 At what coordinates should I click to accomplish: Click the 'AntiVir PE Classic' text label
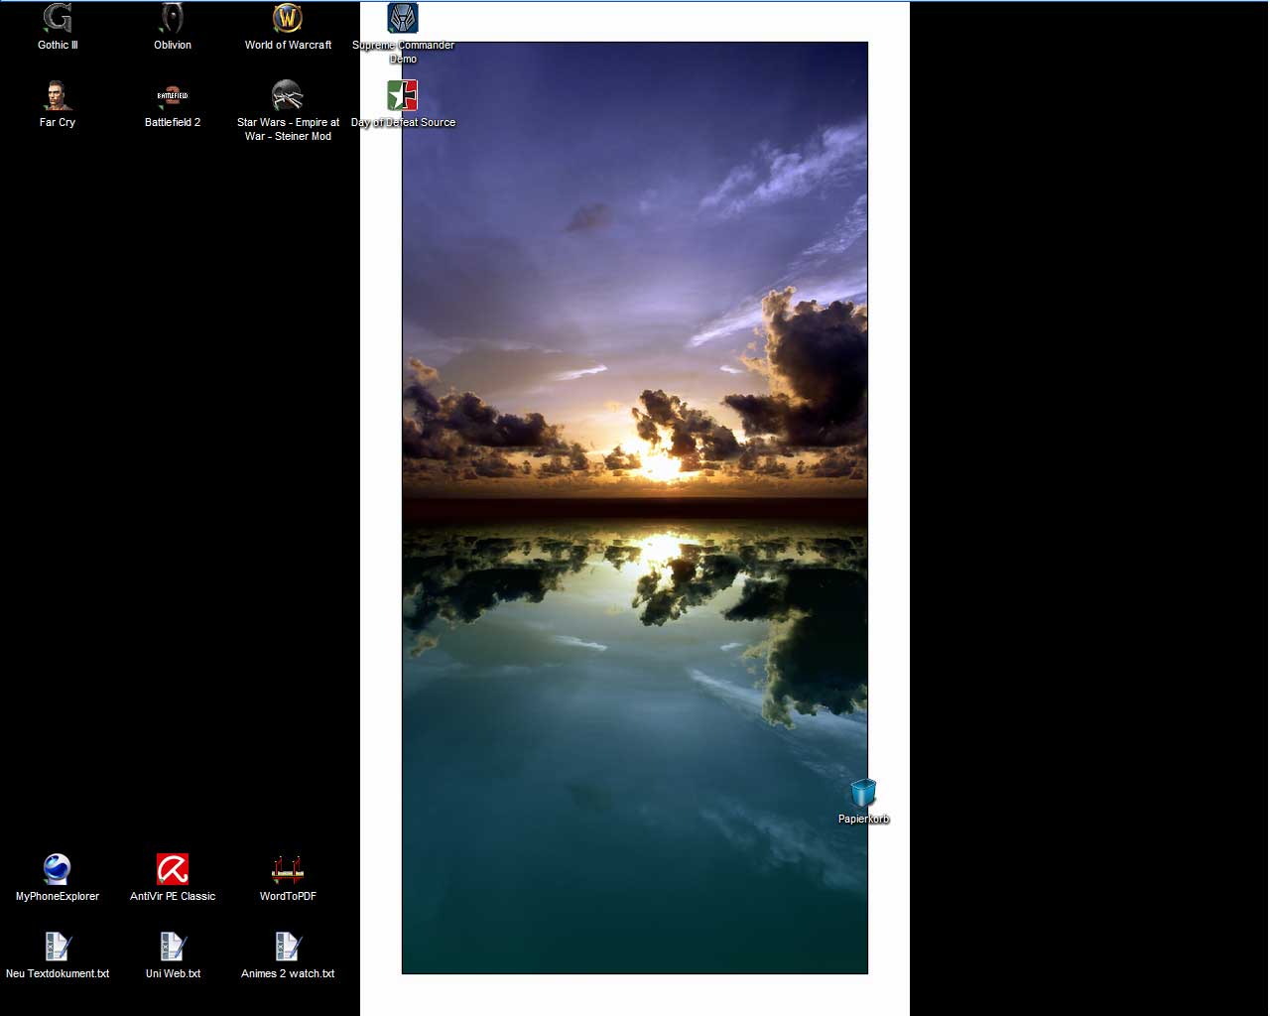[173, 897]
